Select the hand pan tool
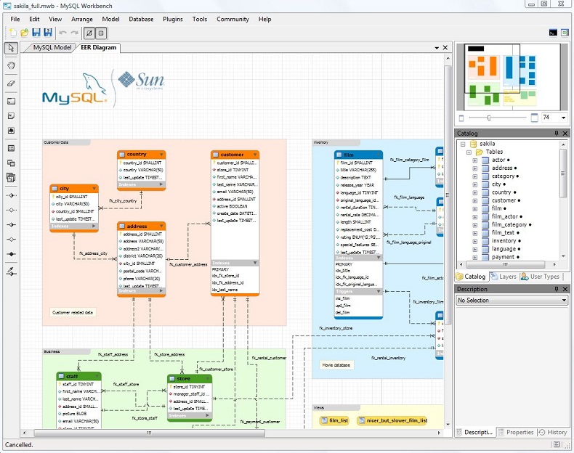Screen dimensions: 574x453 [12, 65]
